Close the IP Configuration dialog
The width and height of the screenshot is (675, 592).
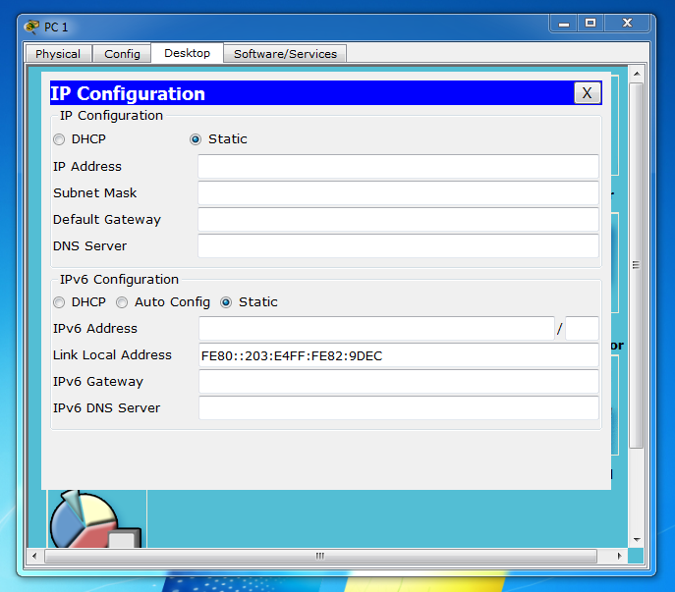click(588, 93)
